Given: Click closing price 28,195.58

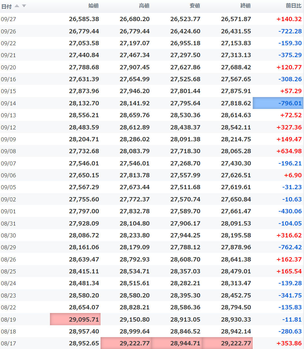Looking at the screenshot, I should click(x=236, y=235).
